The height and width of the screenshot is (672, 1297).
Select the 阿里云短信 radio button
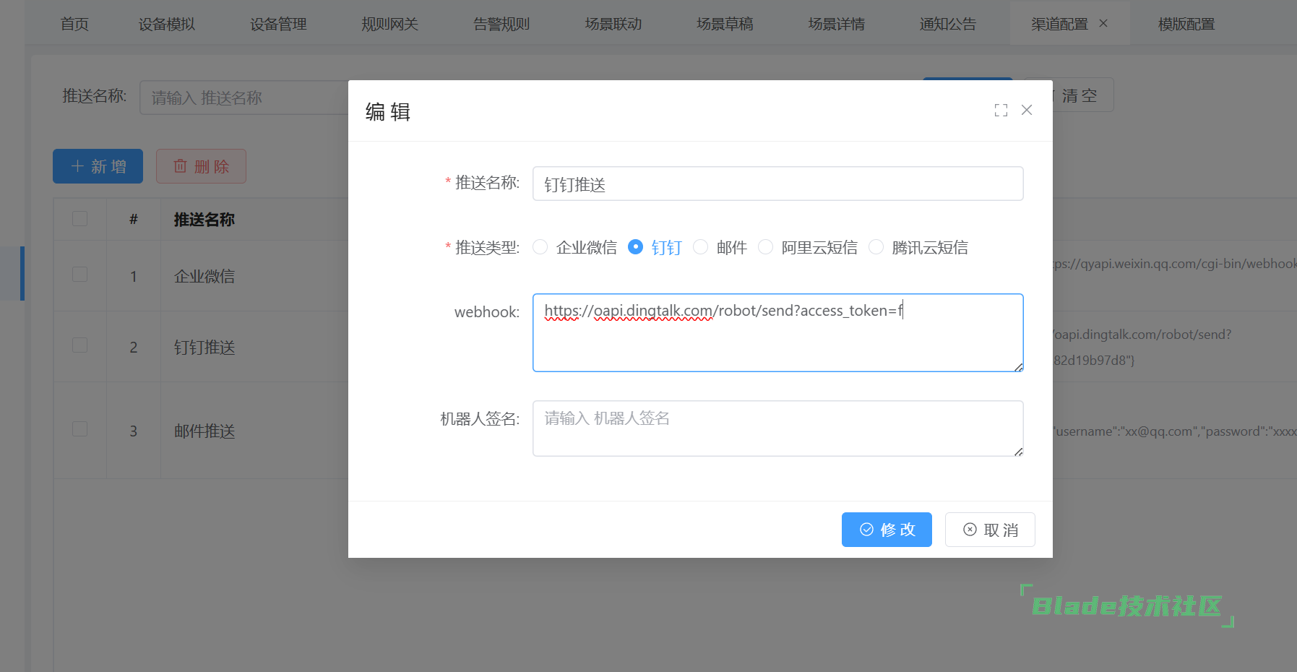[x=766, y=247]
